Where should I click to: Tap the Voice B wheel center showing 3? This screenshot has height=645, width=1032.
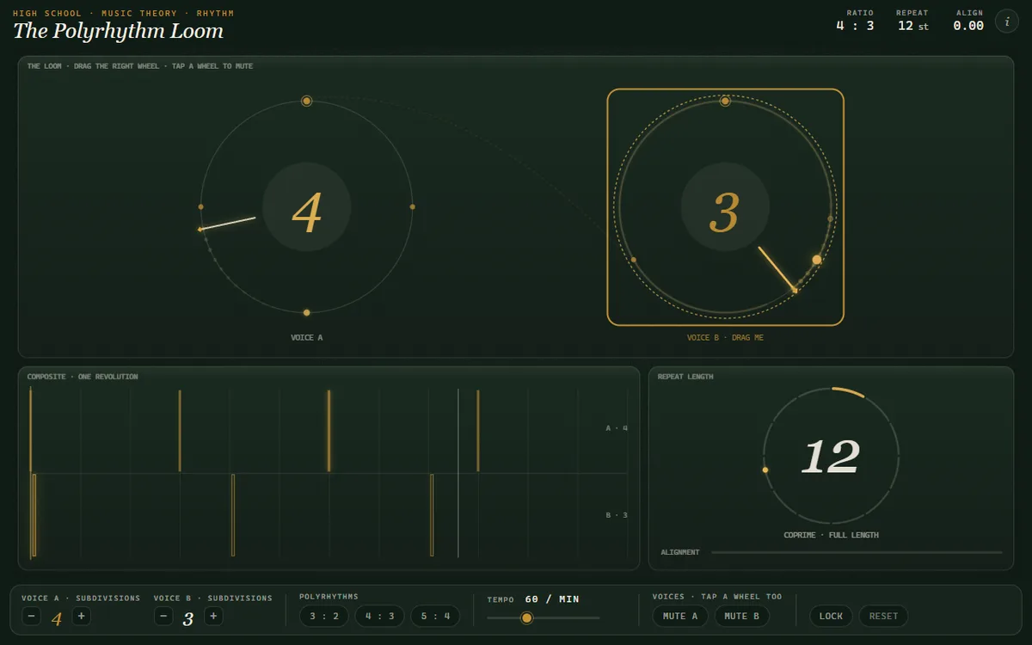tap(725, 207)
